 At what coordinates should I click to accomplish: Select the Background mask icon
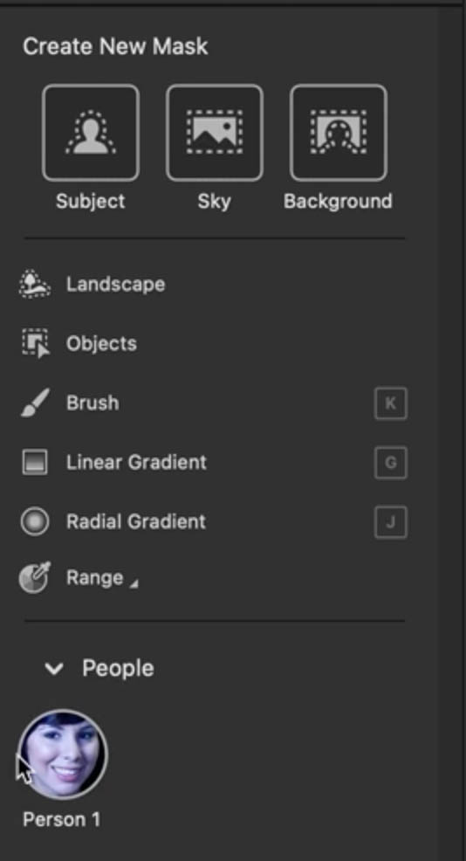tap(339, 133)
